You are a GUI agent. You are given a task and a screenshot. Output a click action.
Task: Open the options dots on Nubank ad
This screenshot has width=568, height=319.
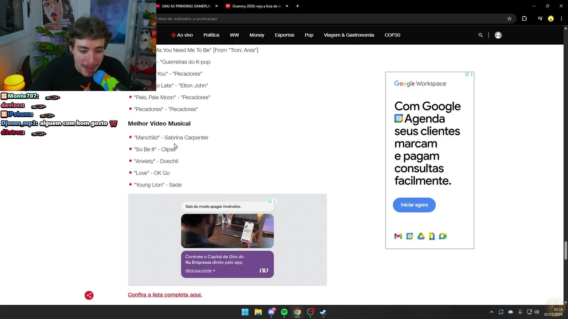point(275,201)
